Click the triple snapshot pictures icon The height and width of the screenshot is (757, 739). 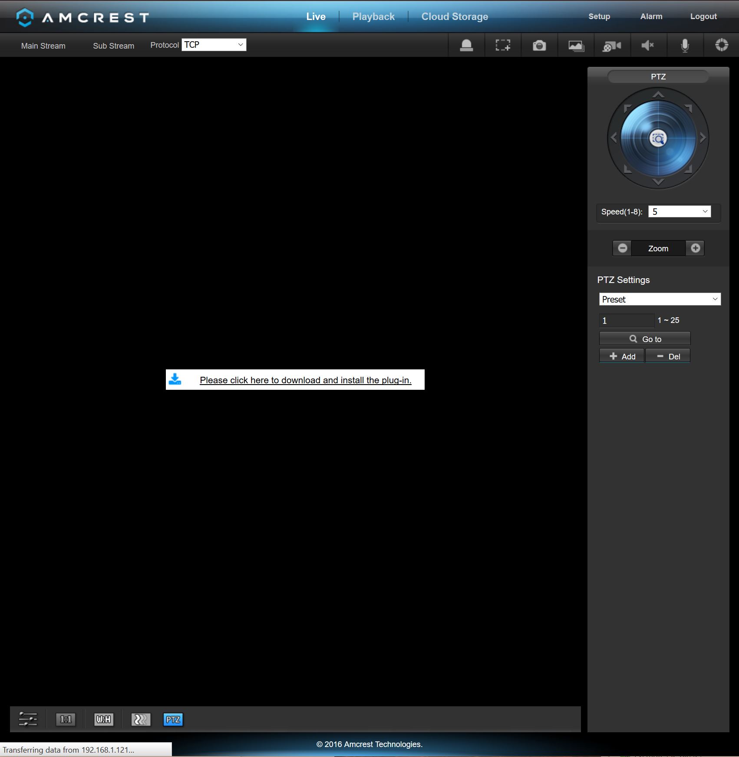(576, 45)
